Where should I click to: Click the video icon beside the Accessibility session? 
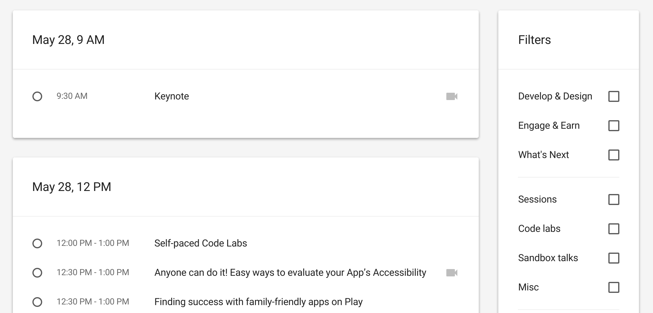point(452,272)
